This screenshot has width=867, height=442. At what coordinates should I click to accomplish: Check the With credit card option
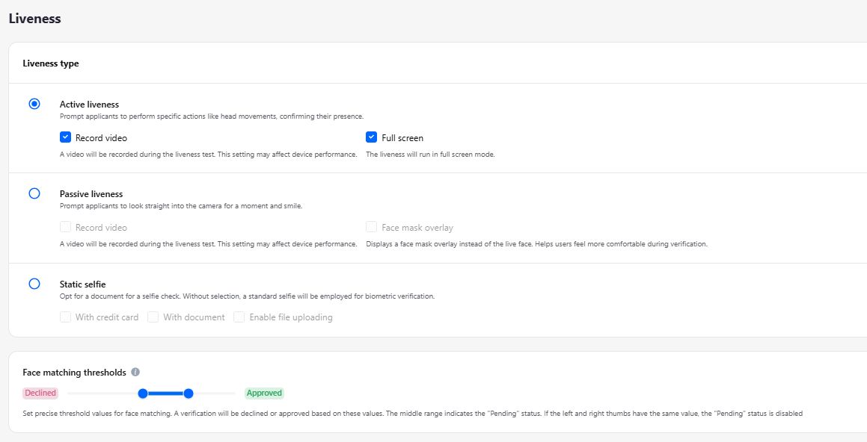click(66, 317)
